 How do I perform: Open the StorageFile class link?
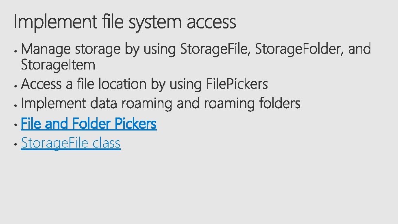coord(71,143)
